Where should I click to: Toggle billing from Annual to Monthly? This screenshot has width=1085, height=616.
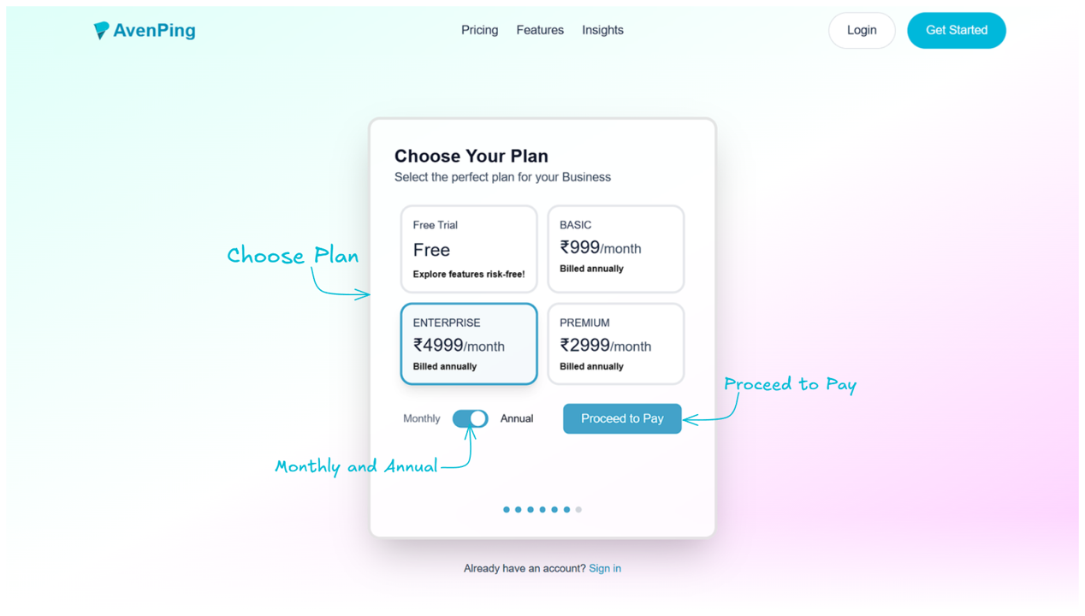470,418
